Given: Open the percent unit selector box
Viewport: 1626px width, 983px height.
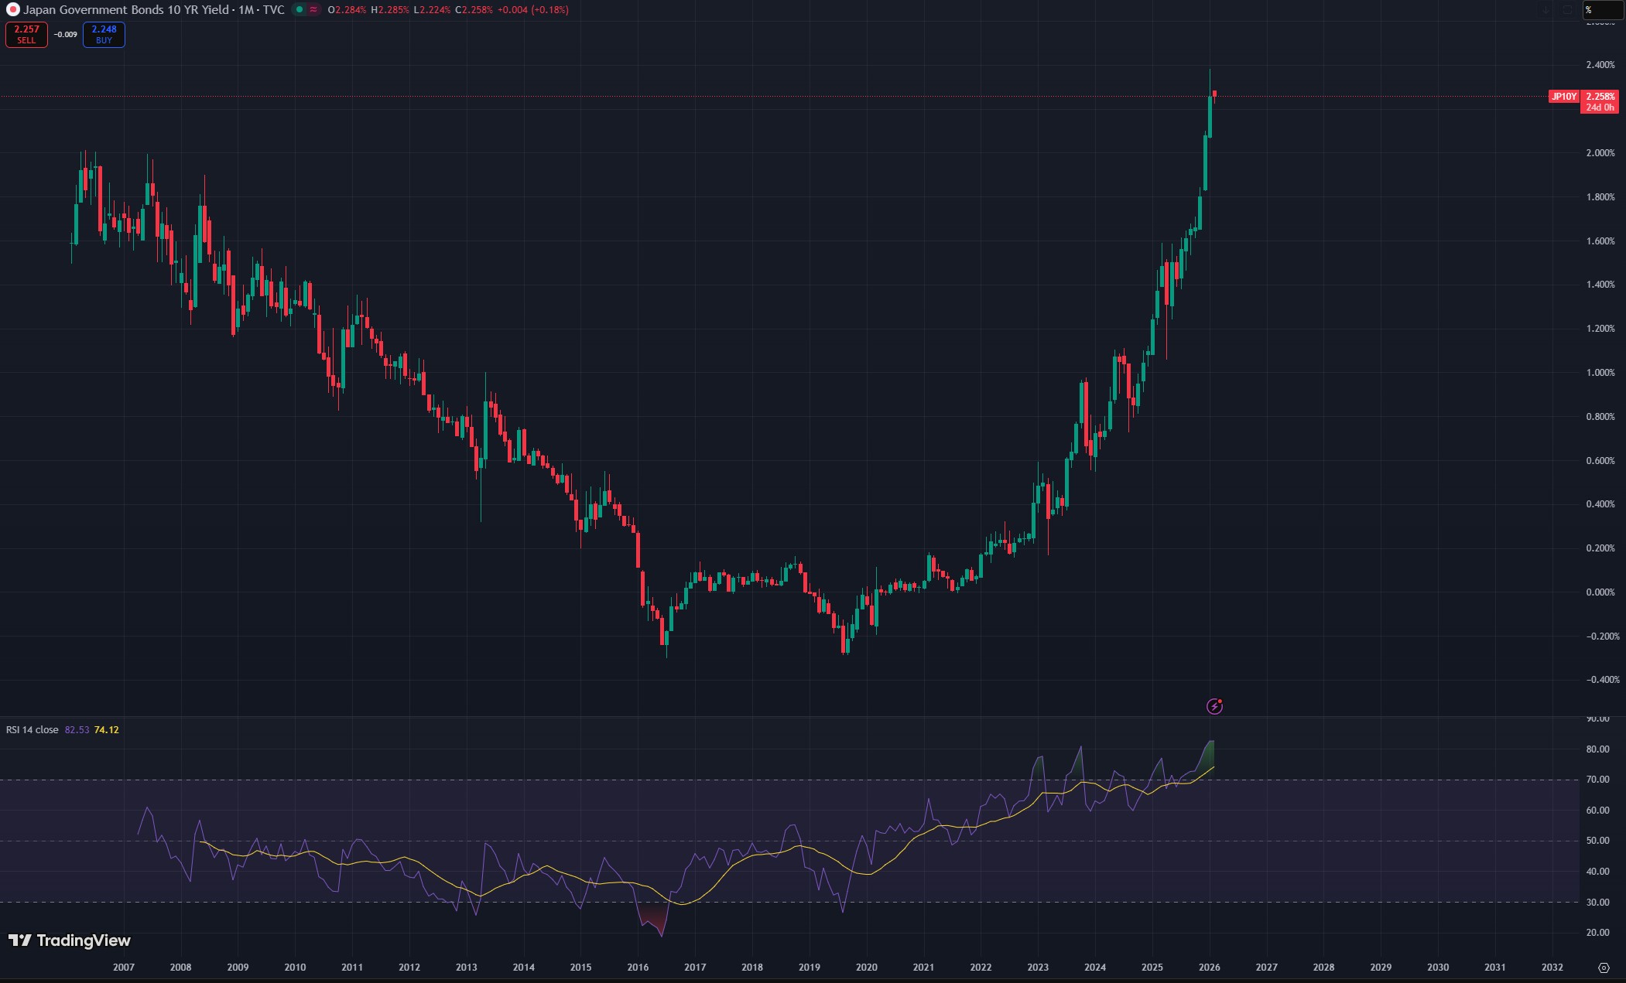Looking at the screenshot, I should [x=1602, y=10].
